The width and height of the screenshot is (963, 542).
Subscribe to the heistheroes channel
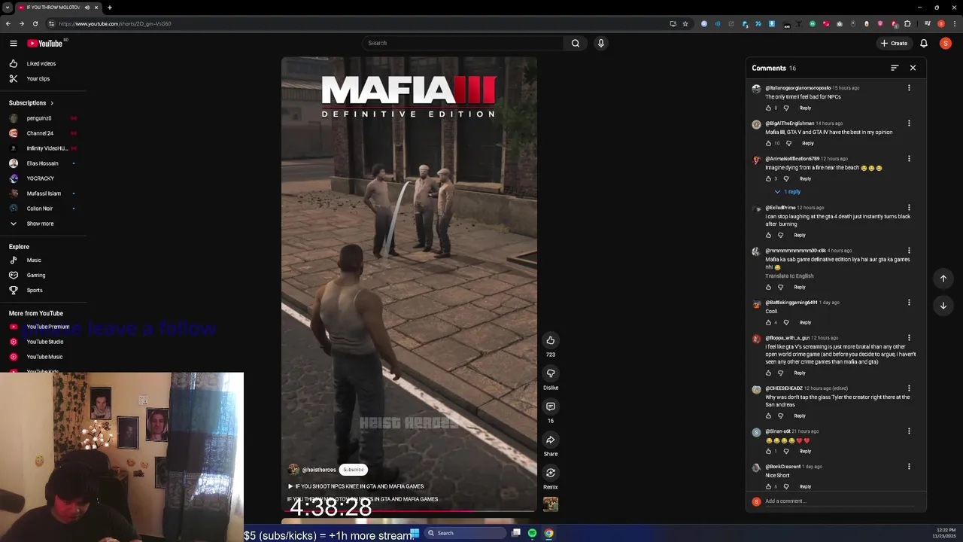(353, 470)
